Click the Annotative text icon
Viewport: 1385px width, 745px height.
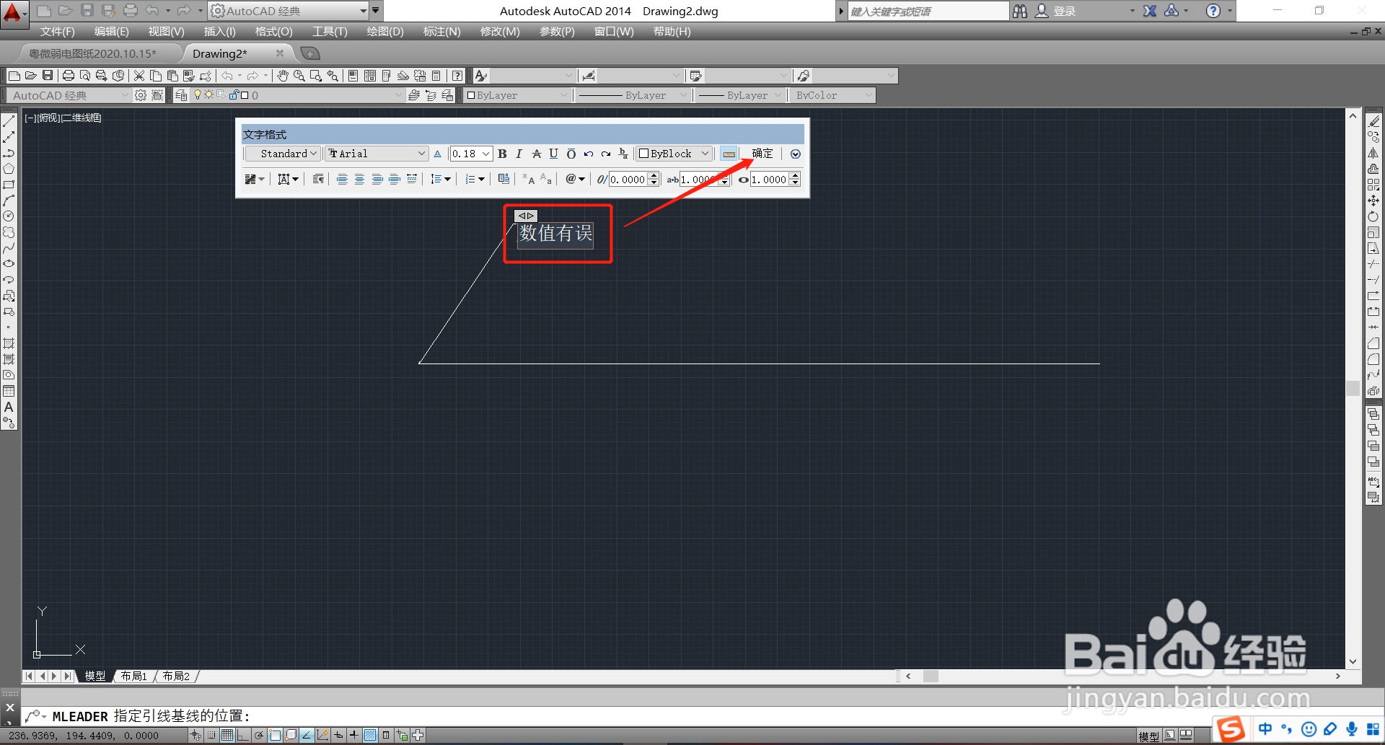pyautogui.click(x=437, y=154)
